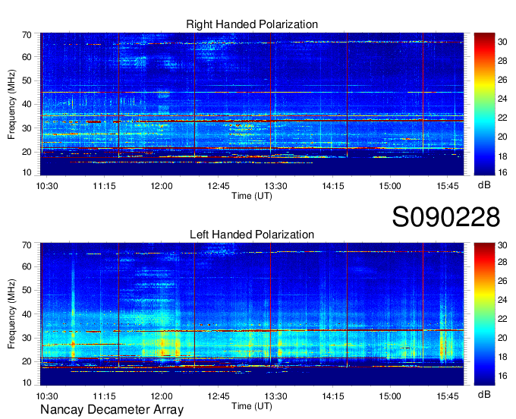This screenshot has width=516, height=419.
Task: Click the 30 MHz tick on bottom plot
Action: coord(27,338)
